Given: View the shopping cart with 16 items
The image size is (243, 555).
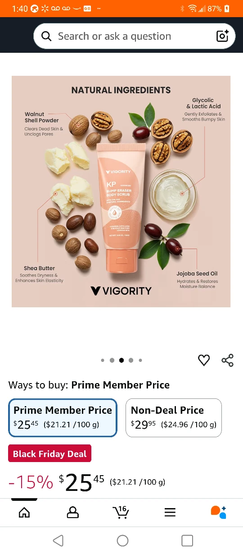Looking at the screenshot, I should [121, 512].
